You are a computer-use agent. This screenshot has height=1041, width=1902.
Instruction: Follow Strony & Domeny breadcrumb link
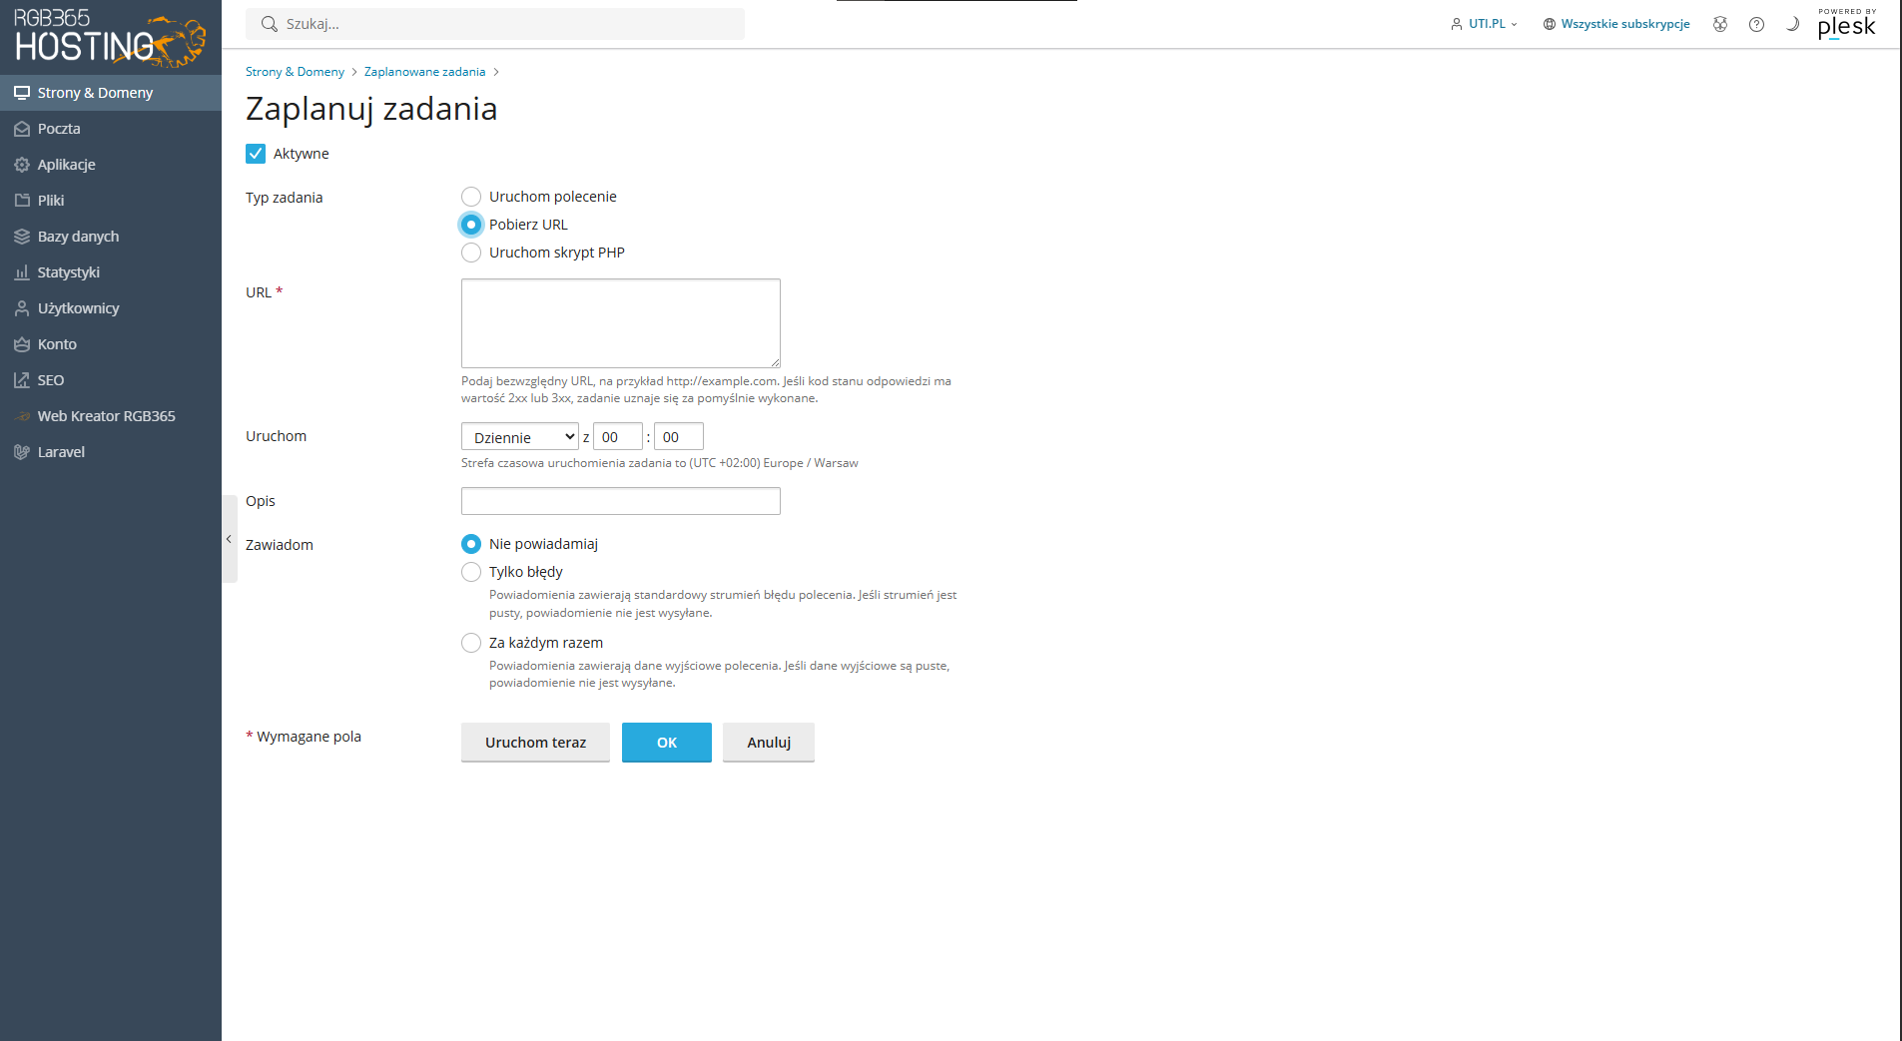[x=295, y=72]
